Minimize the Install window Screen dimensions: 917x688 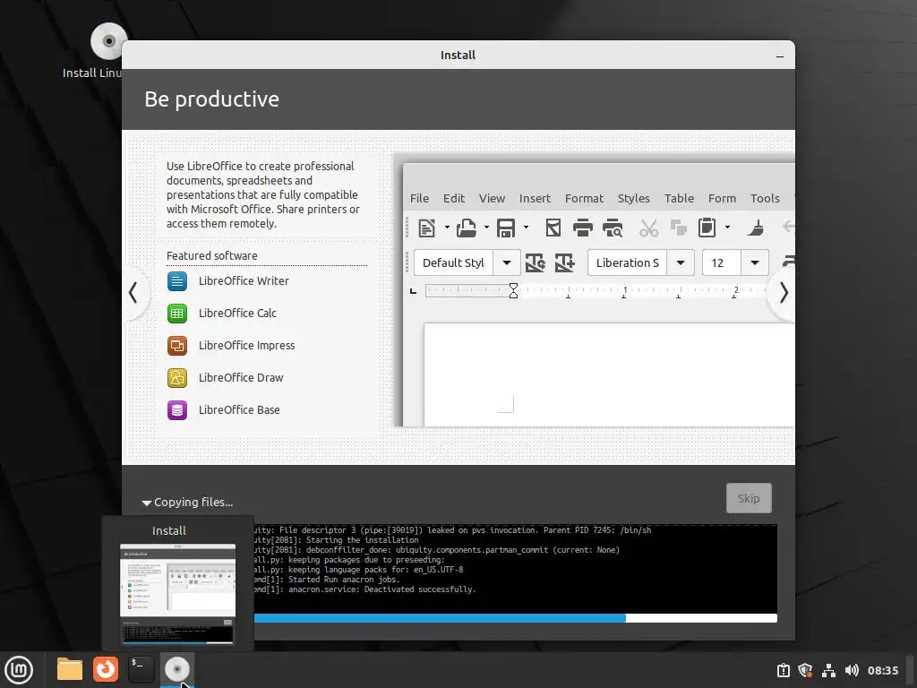(780, 56)
